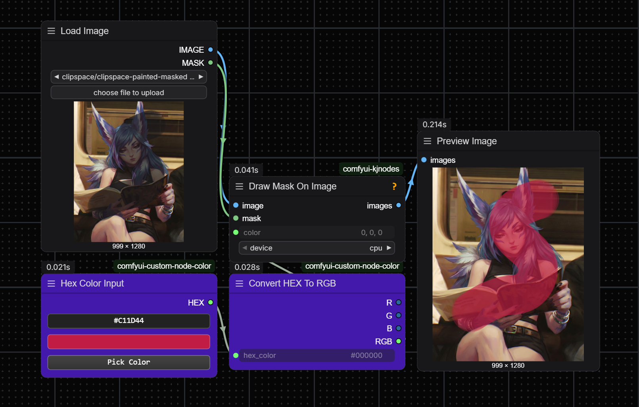Click the hex_color #000000 field
Screen dimensions: 639x407
[x=317, y=355]
